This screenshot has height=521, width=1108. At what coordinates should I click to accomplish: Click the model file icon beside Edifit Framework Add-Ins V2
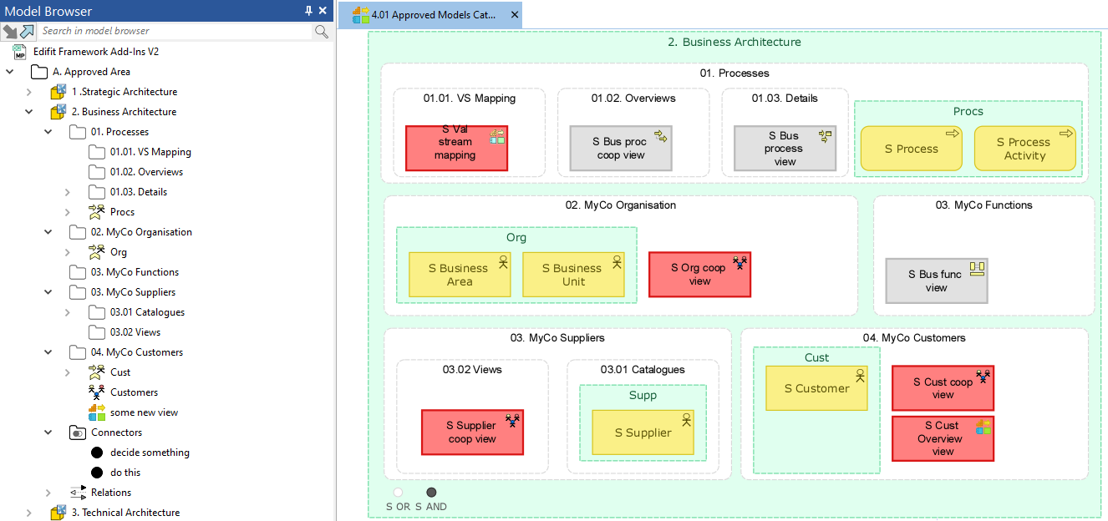tap(20, 52)
